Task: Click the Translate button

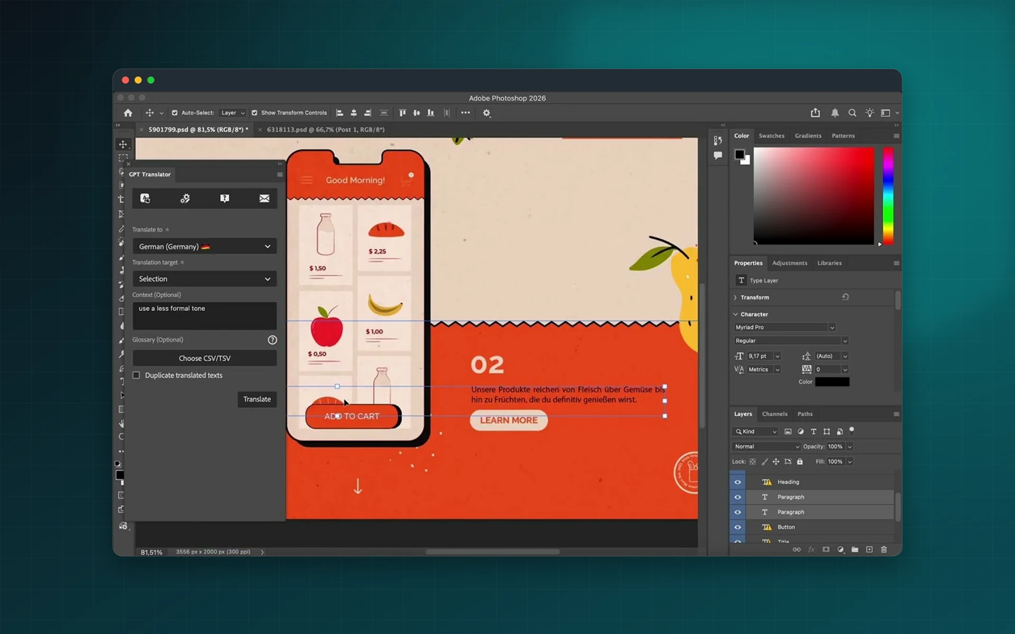Action: 257,399
